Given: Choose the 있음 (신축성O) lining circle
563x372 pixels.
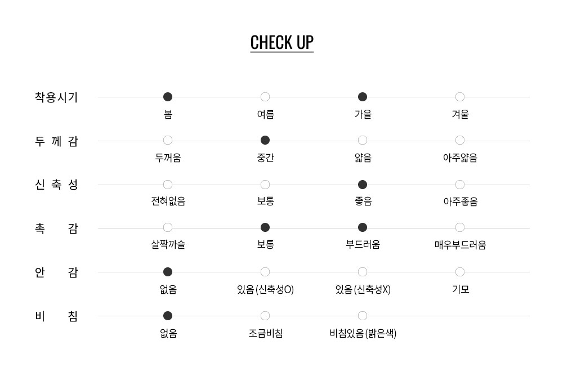Looking at the screenshot, I should [x=265, y=272].
